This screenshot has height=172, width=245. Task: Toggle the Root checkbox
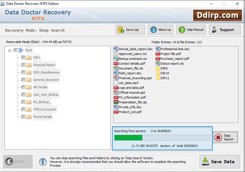(x=15, y=50)
